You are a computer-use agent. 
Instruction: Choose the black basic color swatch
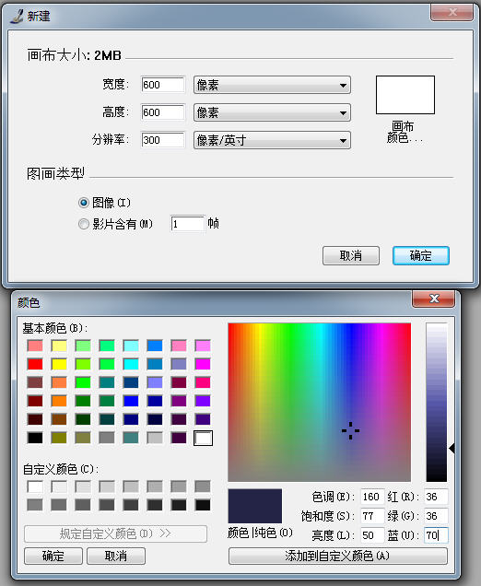tap(35, 438)
